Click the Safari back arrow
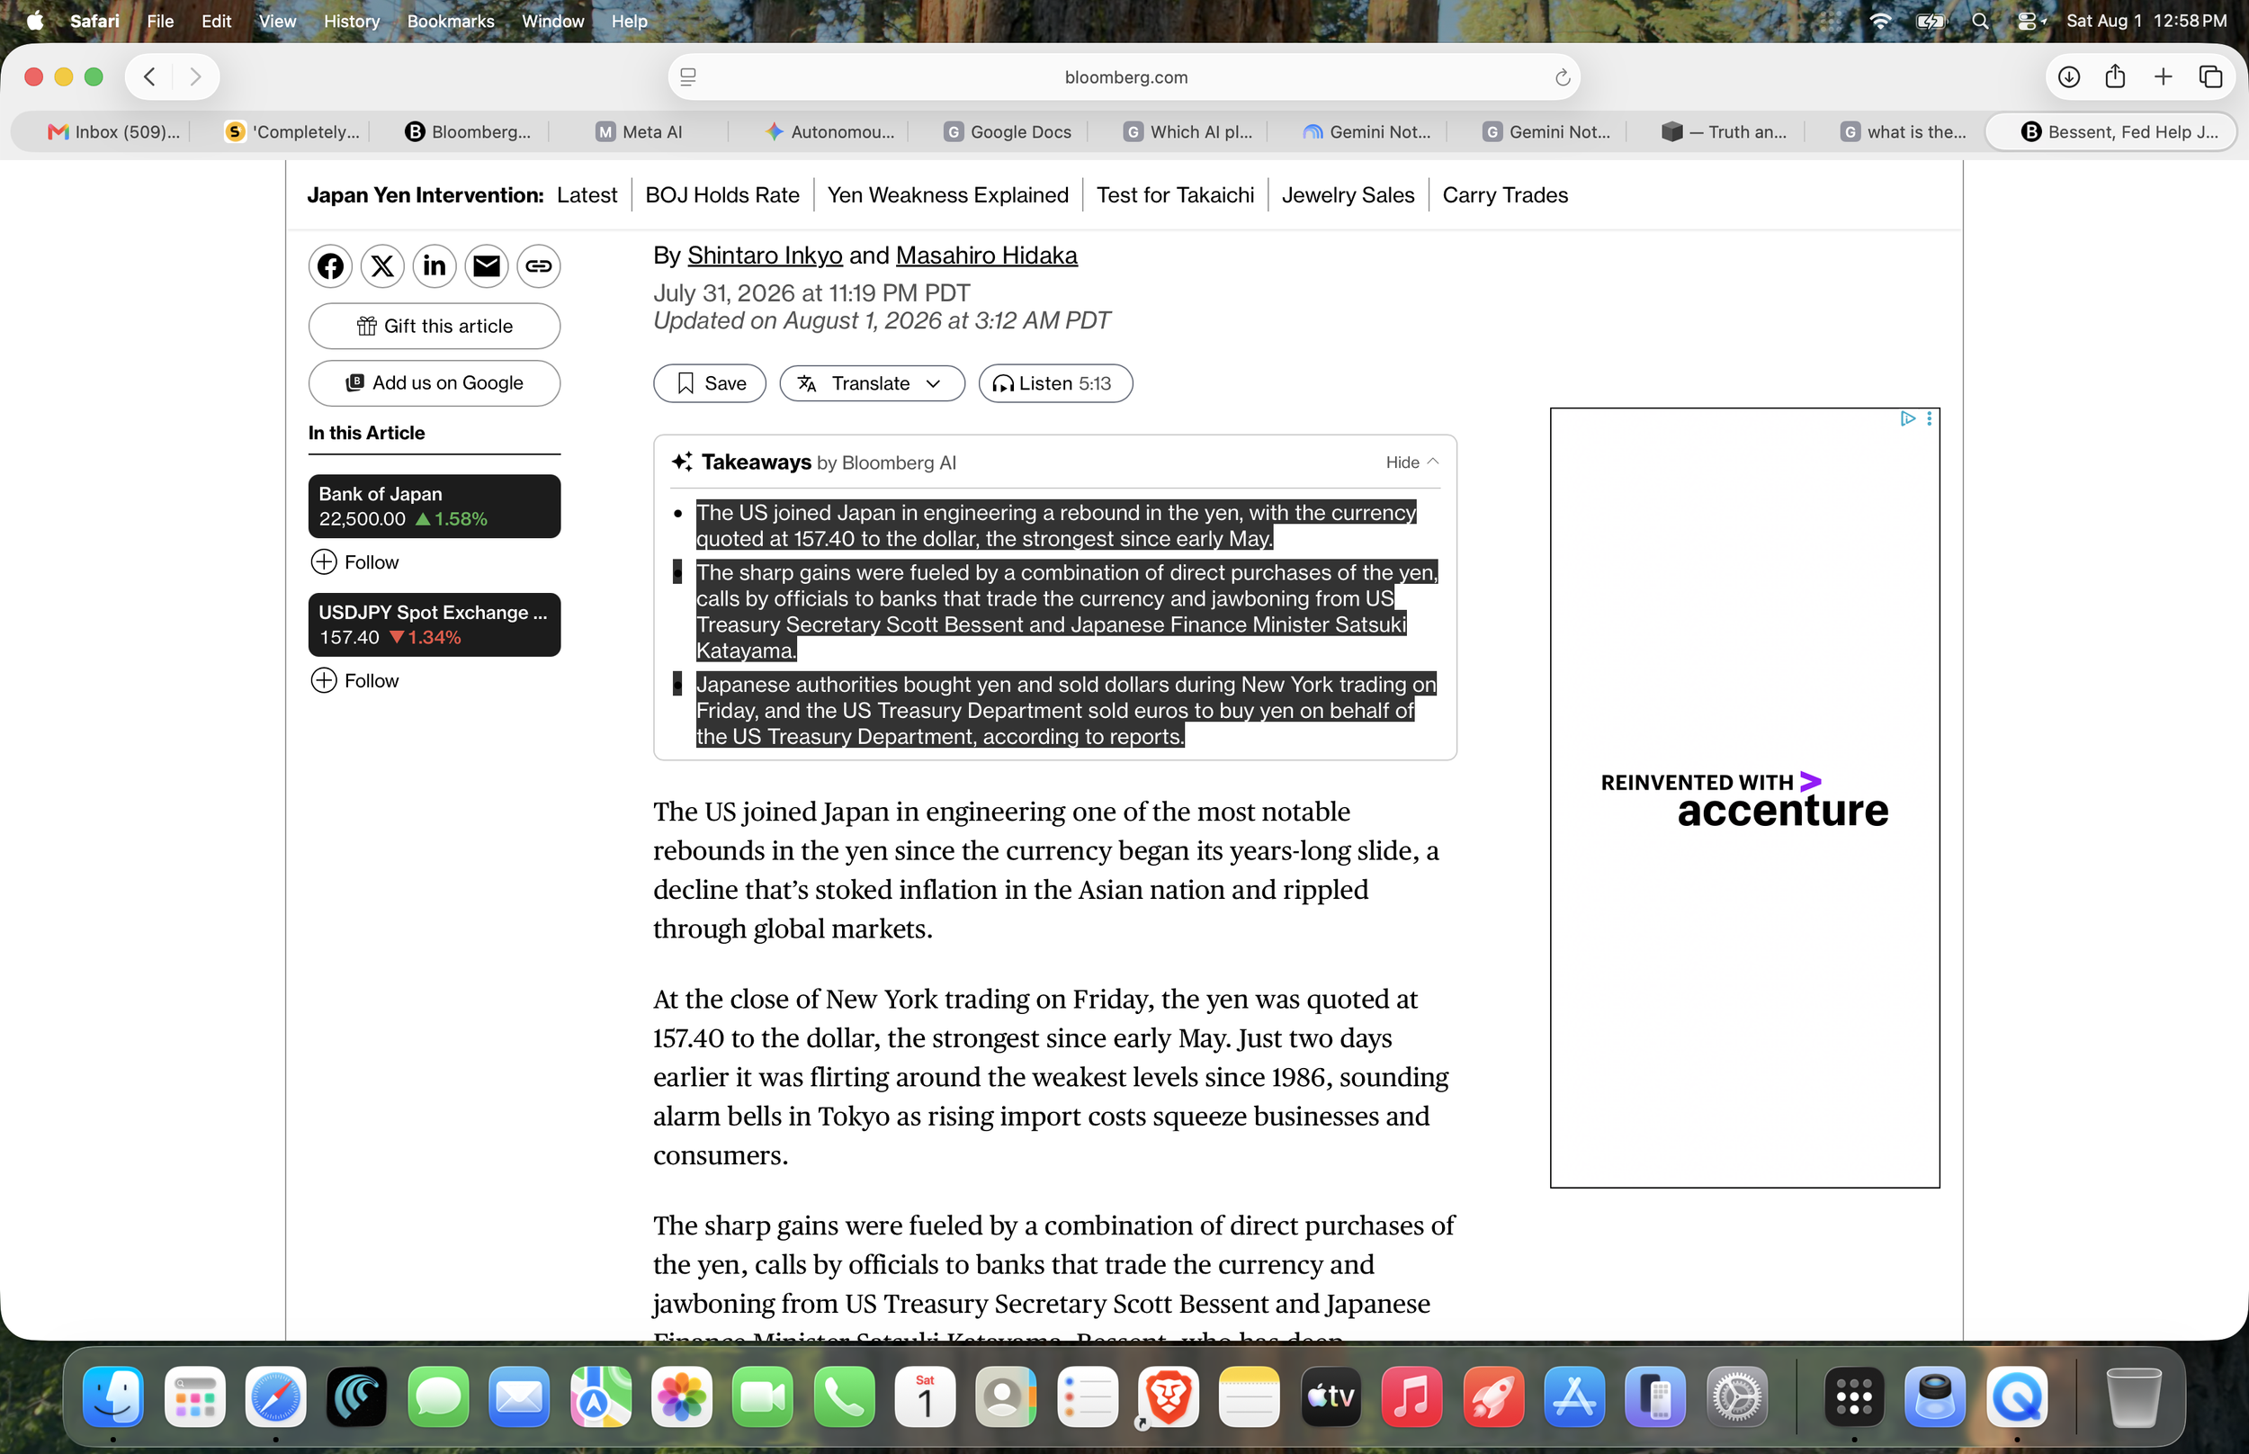 pos(149,76)
